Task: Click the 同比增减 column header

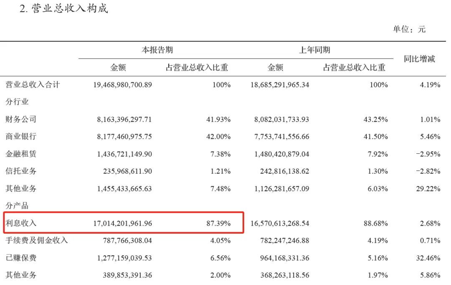Action: tap(419, 59)
